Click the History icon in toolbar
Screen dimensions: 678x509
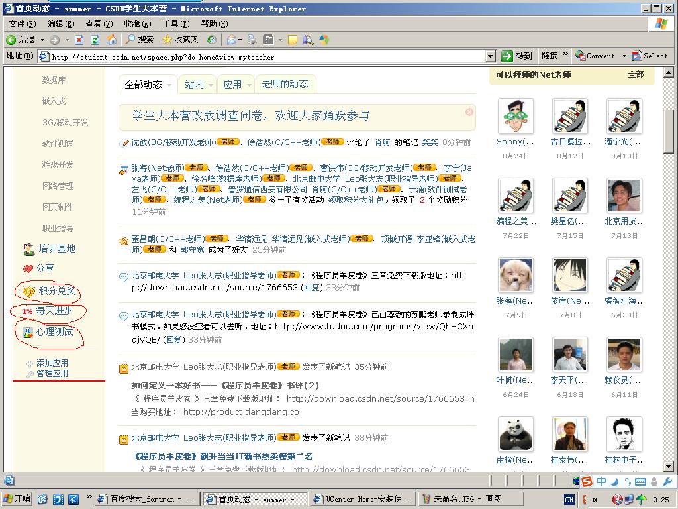[211, 40]
